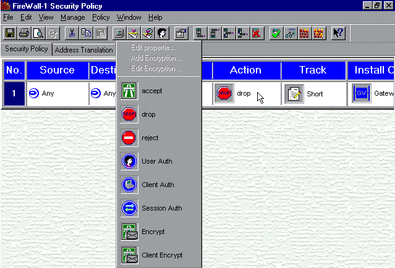Click the Track column header
The image size is (395, 268).
[x=313, y=70]
